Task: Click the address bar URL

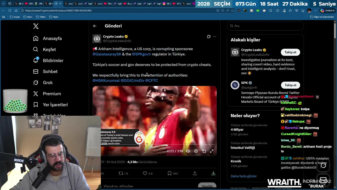Action: pyautogui.click(x=58, y=11)
